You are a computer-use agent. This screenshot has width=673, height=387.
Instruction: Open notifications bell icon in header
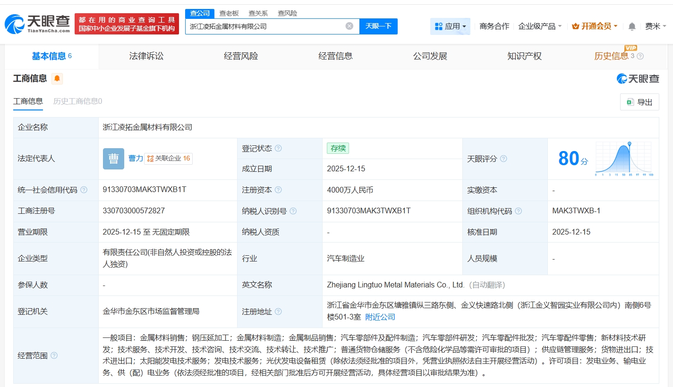(632, 26)
